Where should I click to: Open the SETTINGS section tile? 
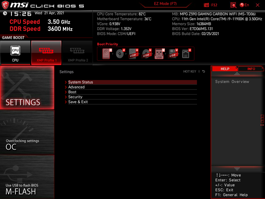click(x=27, y=88)
